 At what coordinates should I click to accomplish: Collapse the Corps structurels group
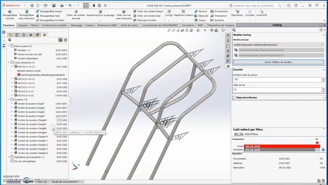[x=9, y=63]
